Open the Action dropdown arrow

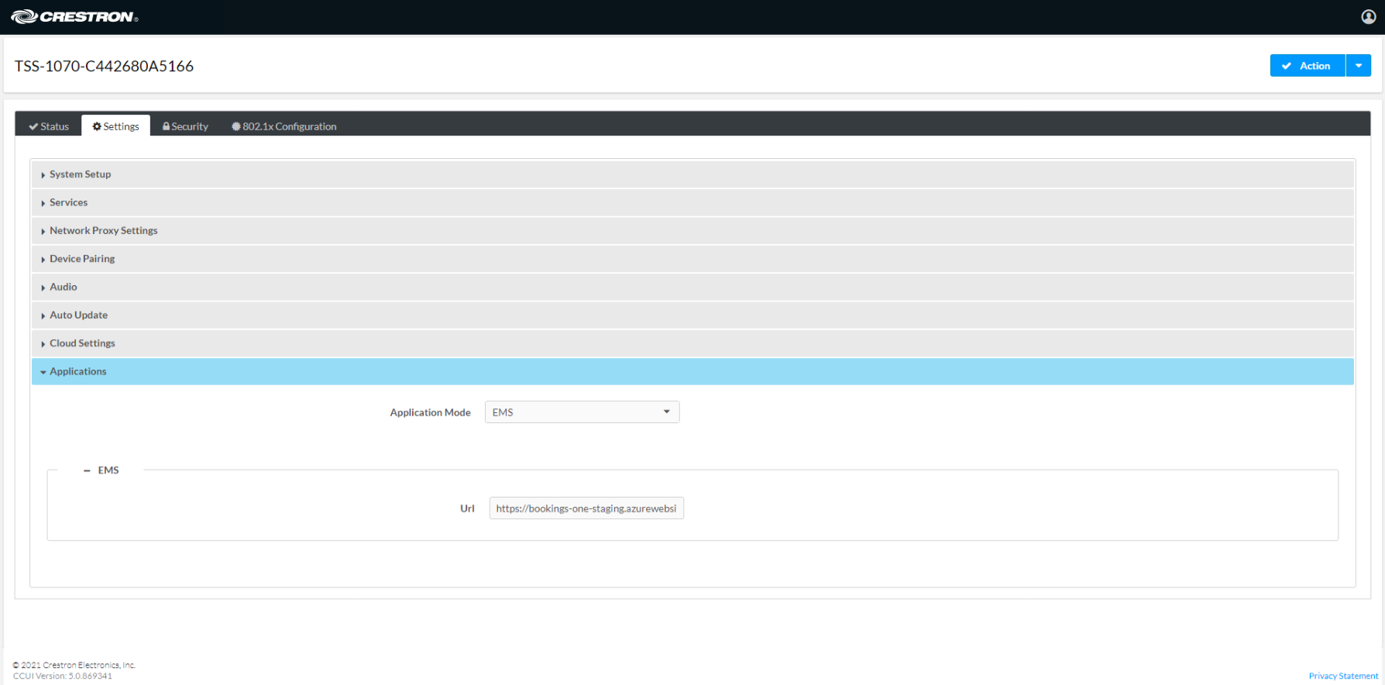point(1358,66)
